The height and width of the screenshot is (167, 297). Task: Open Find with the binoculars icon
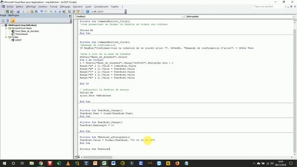tap(36, 12)
